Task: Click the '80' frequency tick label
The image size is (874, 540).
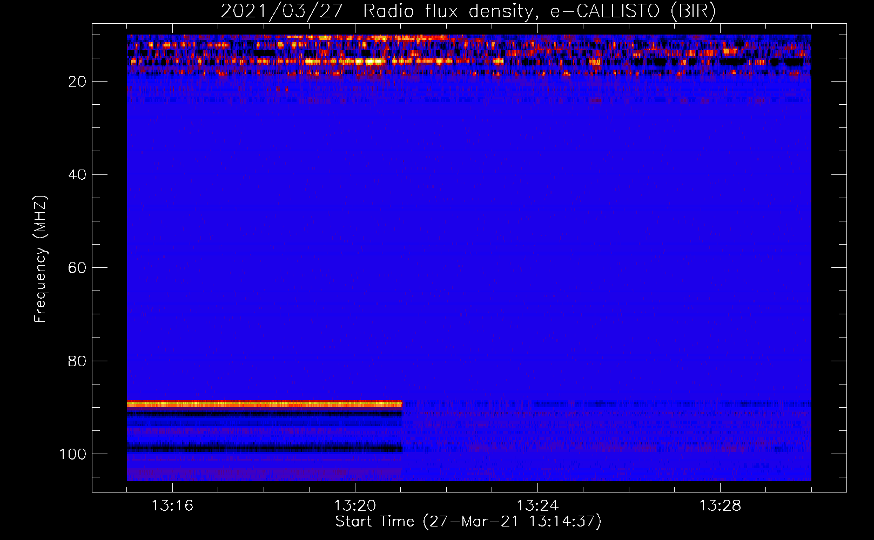Action: click(77, 361)
